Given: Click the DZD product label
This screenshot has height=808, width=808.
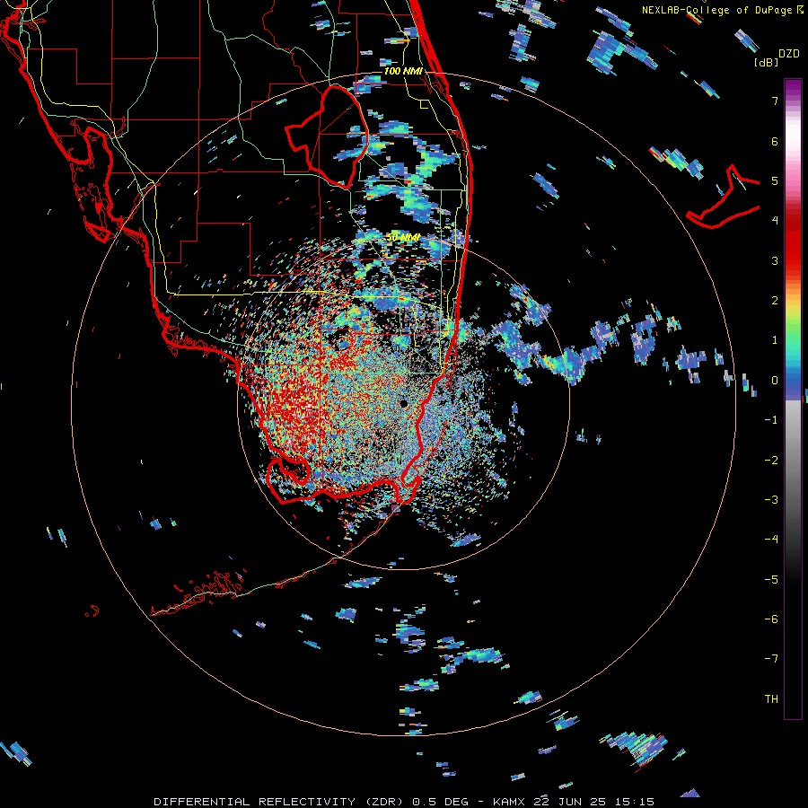Looking at the screenshot, I should click(789, 54).
